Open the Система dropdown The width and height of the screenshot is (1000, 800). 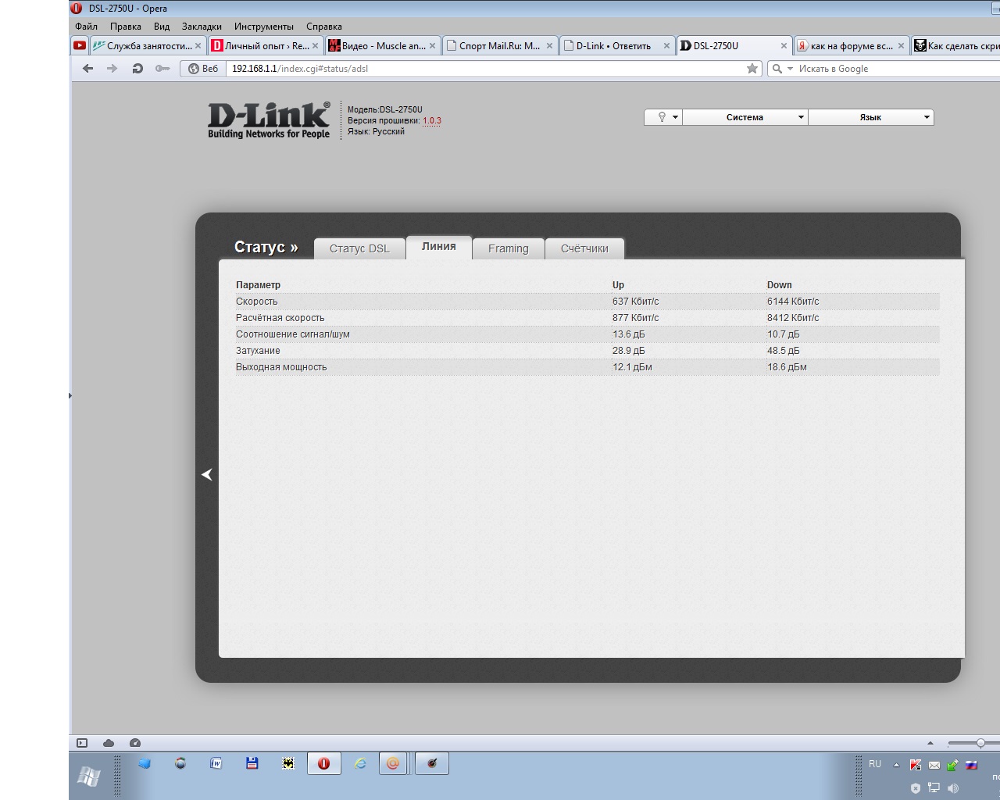(x=745, y=117)
